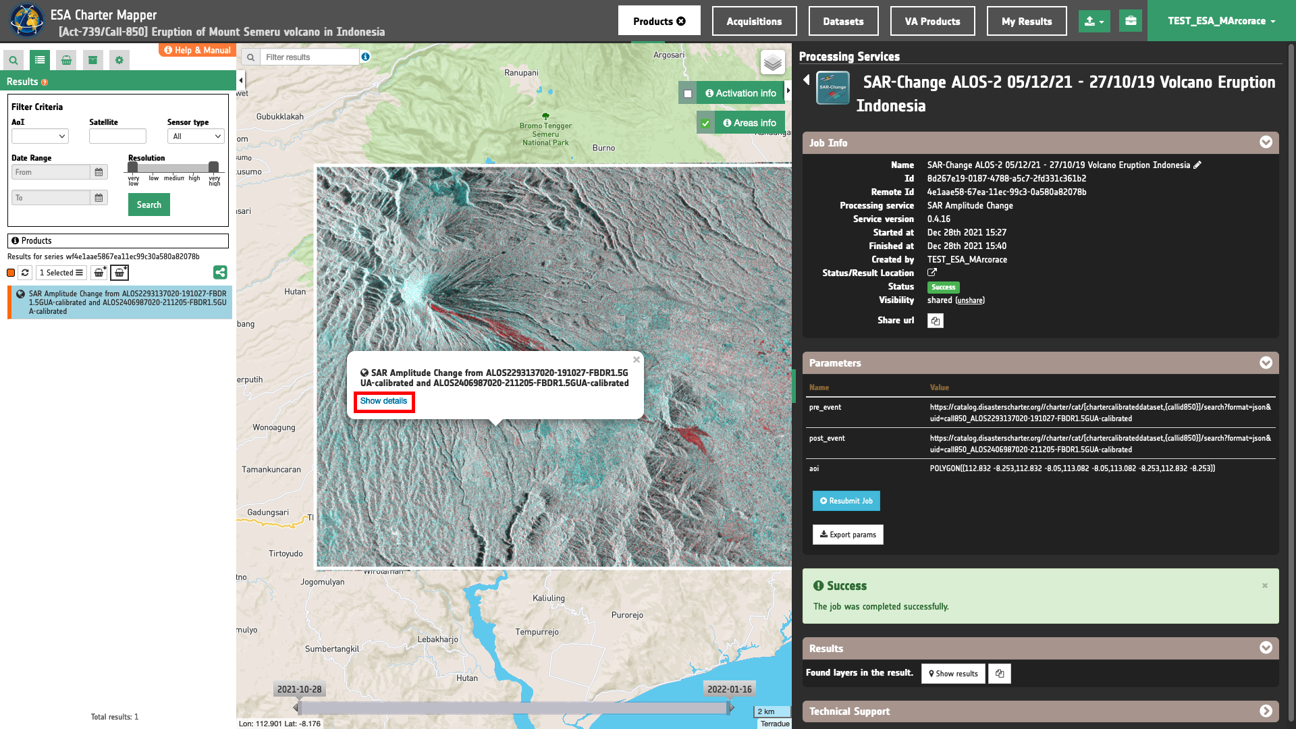The width and height of the screenshot is (1296, 729).
Task: Open the archive box tab icon
Action: coord(93,60)
